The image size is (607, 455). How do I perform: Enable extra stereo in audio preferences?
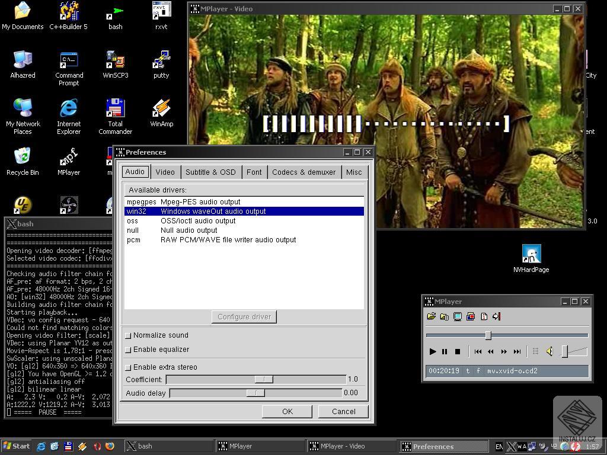click(x=129, y=367)
